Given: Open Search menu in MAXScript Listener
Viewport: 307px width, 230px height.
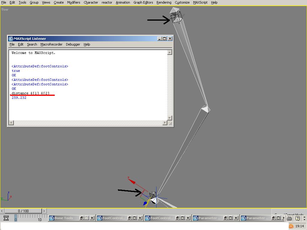Looking at the screenshot, I should 32,44.
